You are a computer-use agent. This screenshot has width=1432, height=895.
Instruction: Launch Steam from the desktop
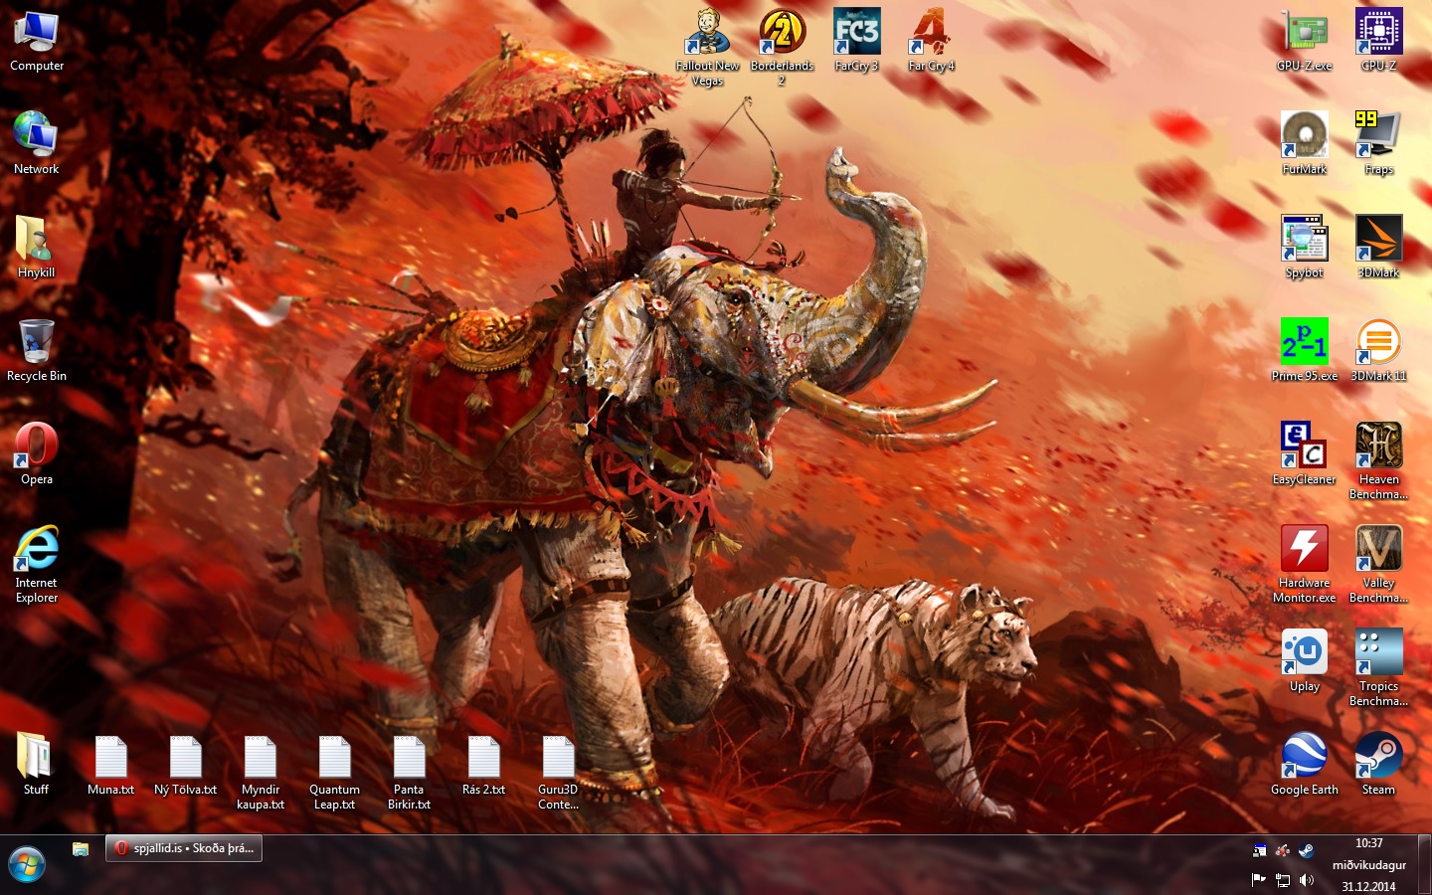tap(1378, 753)
